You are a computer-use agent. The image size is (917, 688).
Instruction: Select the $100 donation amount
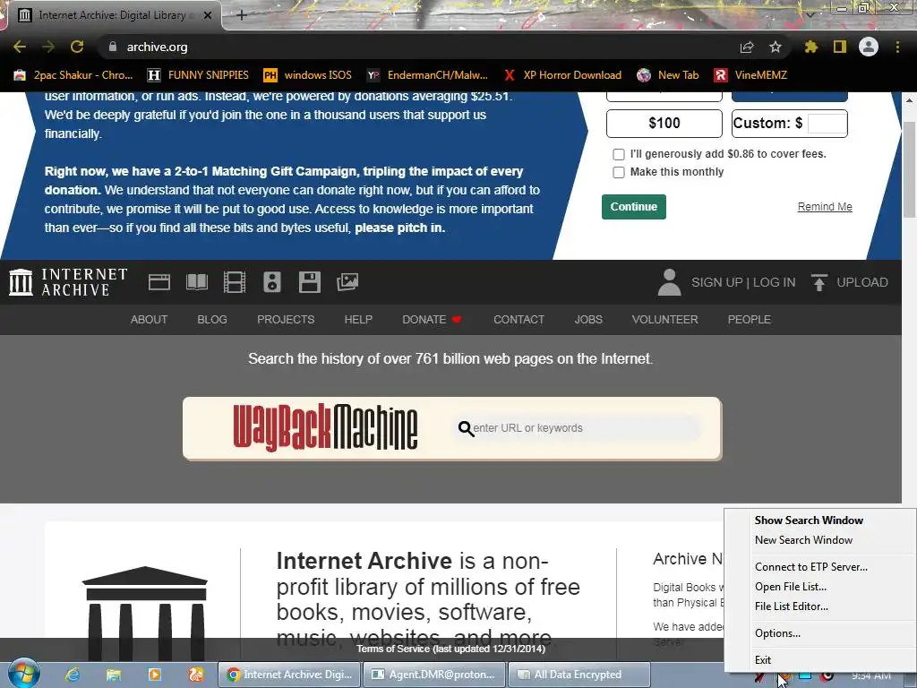[x=664, y=124]
